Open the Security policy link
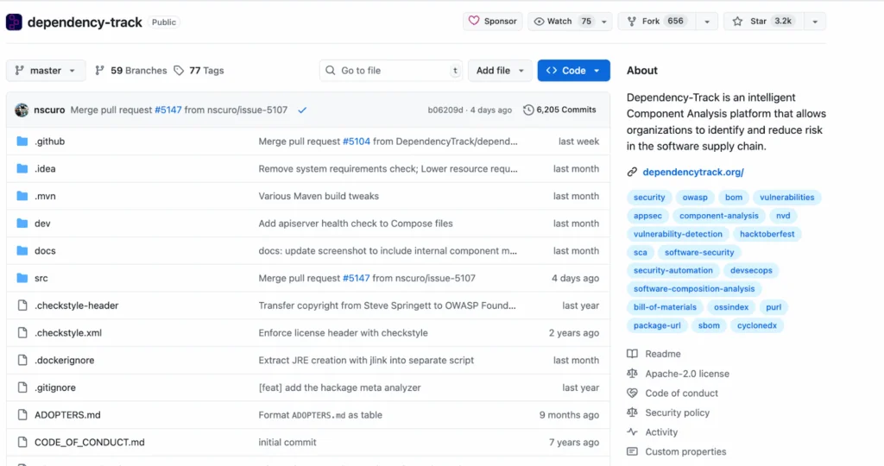 click(x=677, y=412)
